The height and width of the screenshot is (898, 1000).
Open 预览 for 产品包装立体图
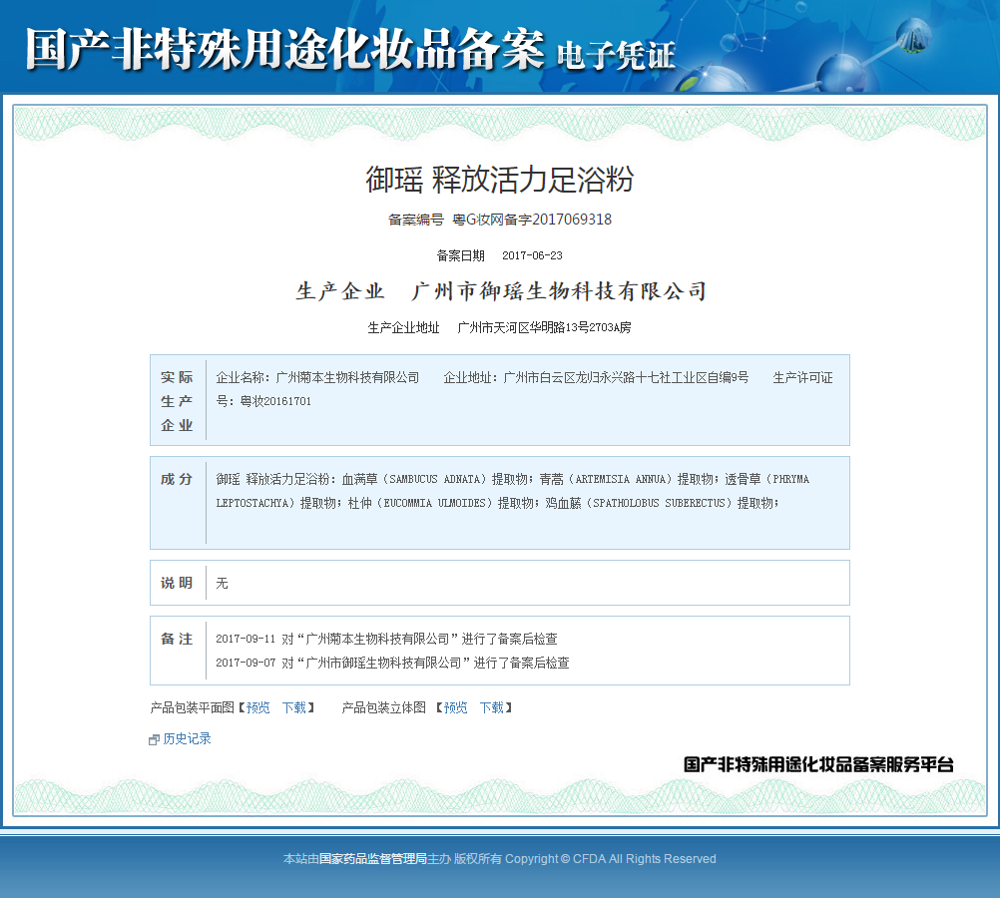[455, 707]
